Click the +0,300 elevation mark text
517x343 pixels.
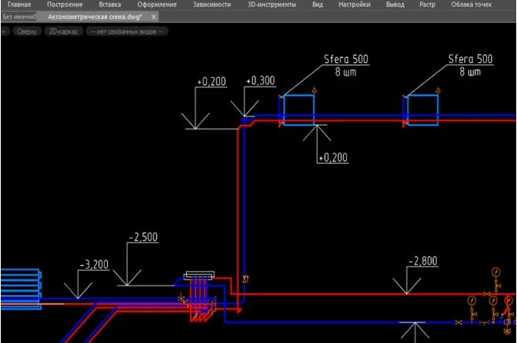(260, 81)
